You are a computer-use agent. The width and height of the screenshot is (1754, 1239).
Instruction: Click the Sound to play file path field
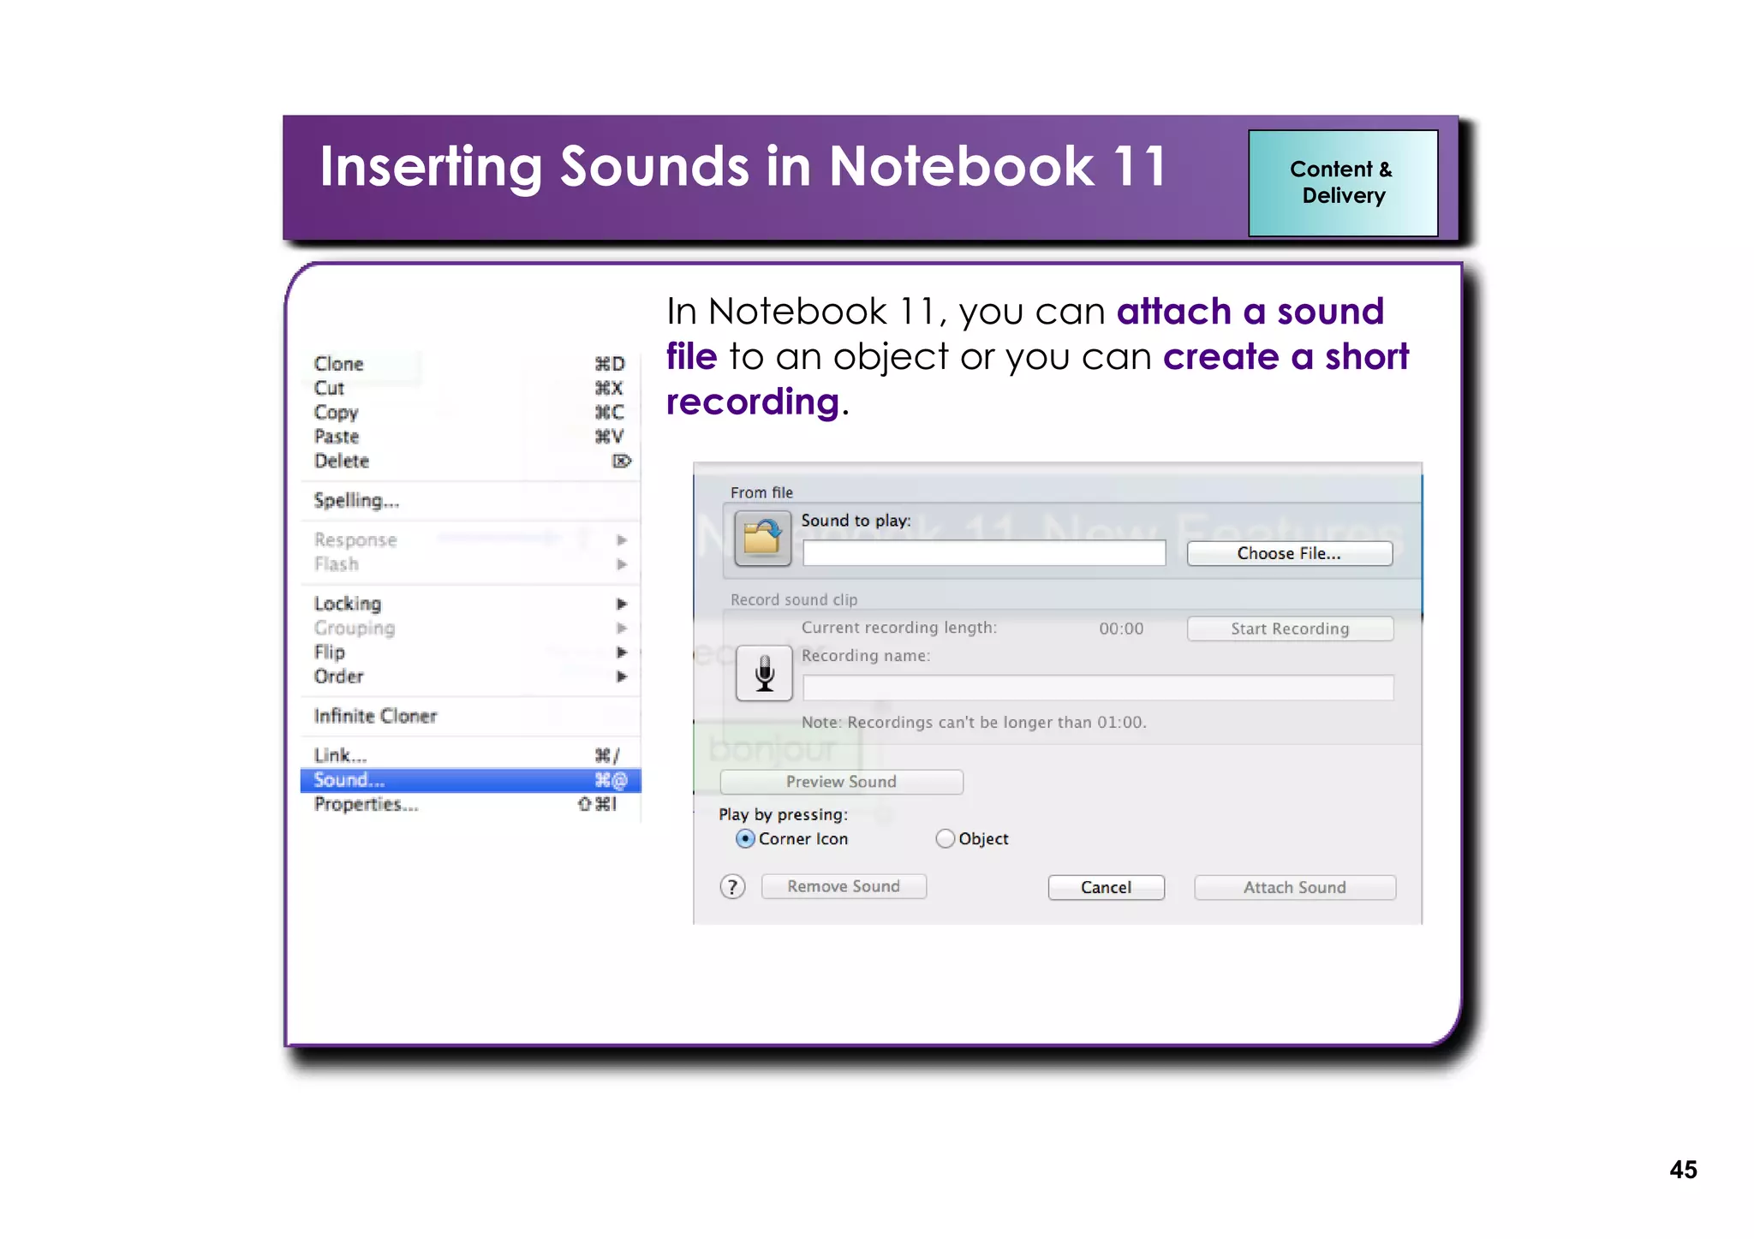(x=984, y=553)
